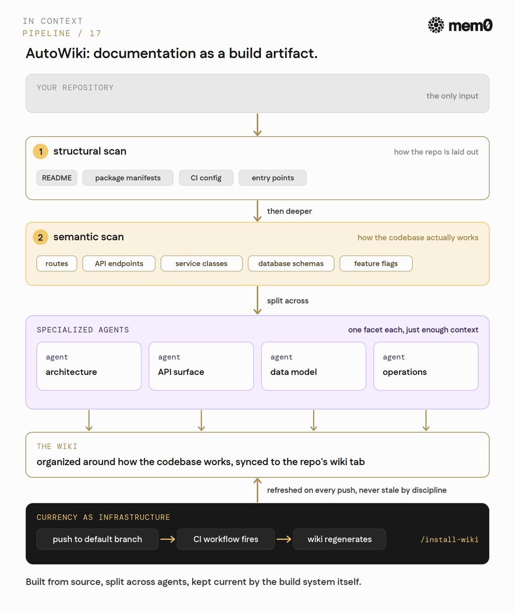The width and height of the screenshot is (515, 612).
Task: Click the /install-wiki command text
Action: coord(449,540)
